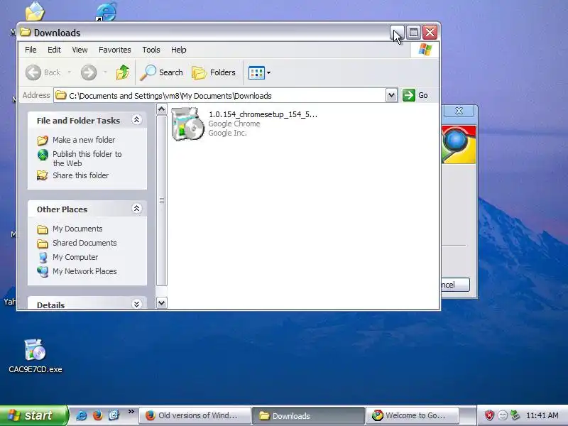Open the Edit menu

[54, 50]
